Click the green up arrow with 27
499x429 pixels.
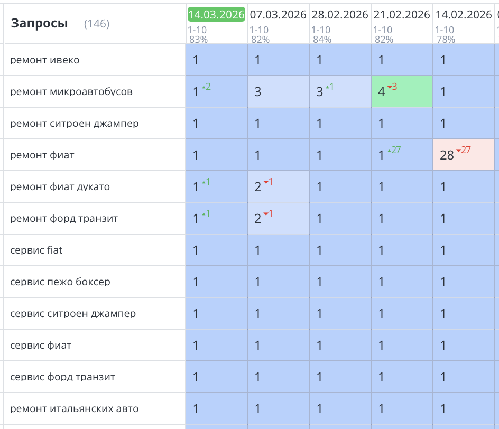click(389, 151)
